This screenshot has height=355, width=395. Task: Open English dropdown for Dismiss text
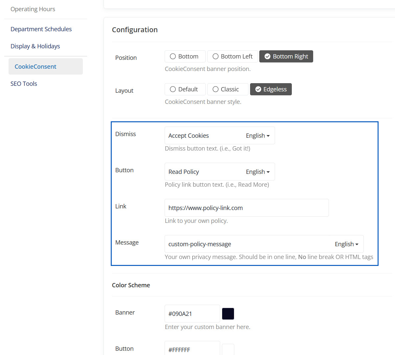(258, 136)
